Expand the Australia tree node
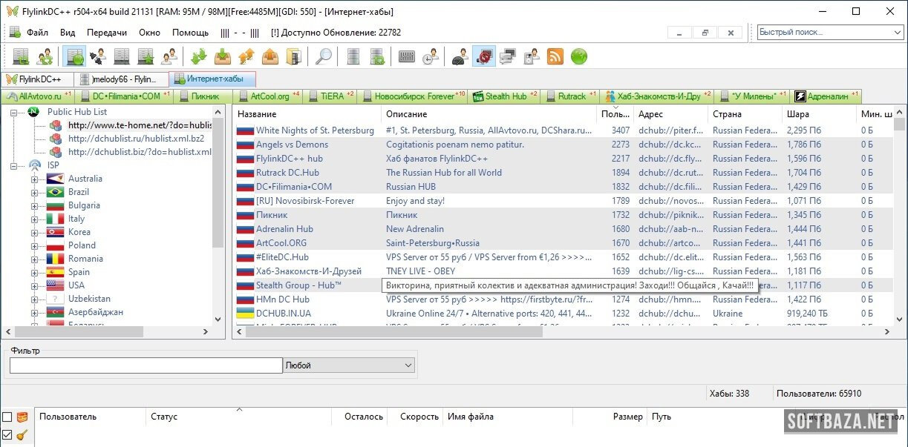The width and height of the screenshot is (908, 447). [34, 179]
